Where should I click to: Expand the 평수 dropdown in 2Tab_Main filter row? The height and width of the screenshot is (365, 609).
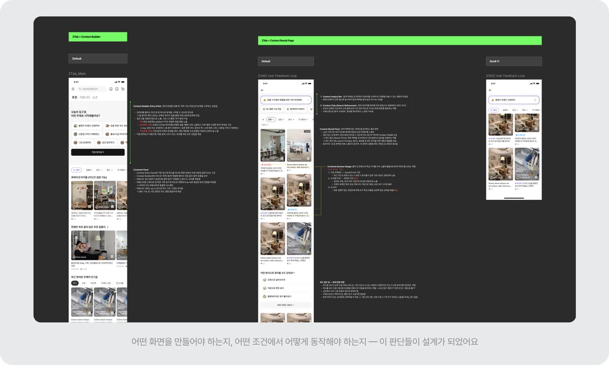pyautogui.click(x=109, y=170)
